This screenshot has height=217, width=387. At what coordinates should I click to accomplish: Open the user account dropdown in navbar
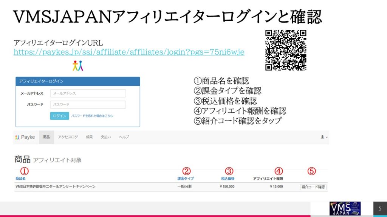point(324,137)
